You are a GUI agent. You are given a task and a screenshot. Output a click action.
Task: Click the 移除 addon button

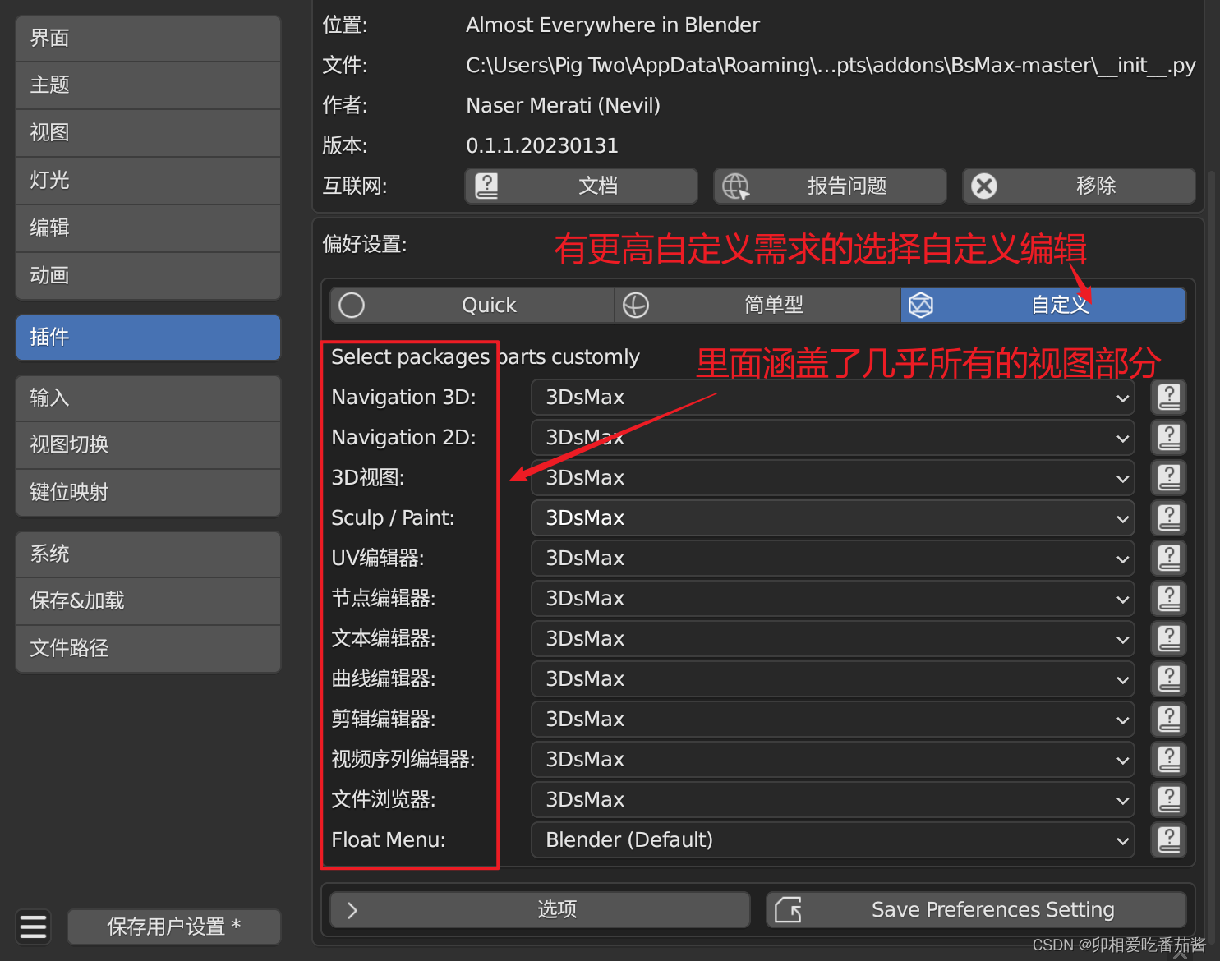pyautogui.click(x=1079, y=186)
